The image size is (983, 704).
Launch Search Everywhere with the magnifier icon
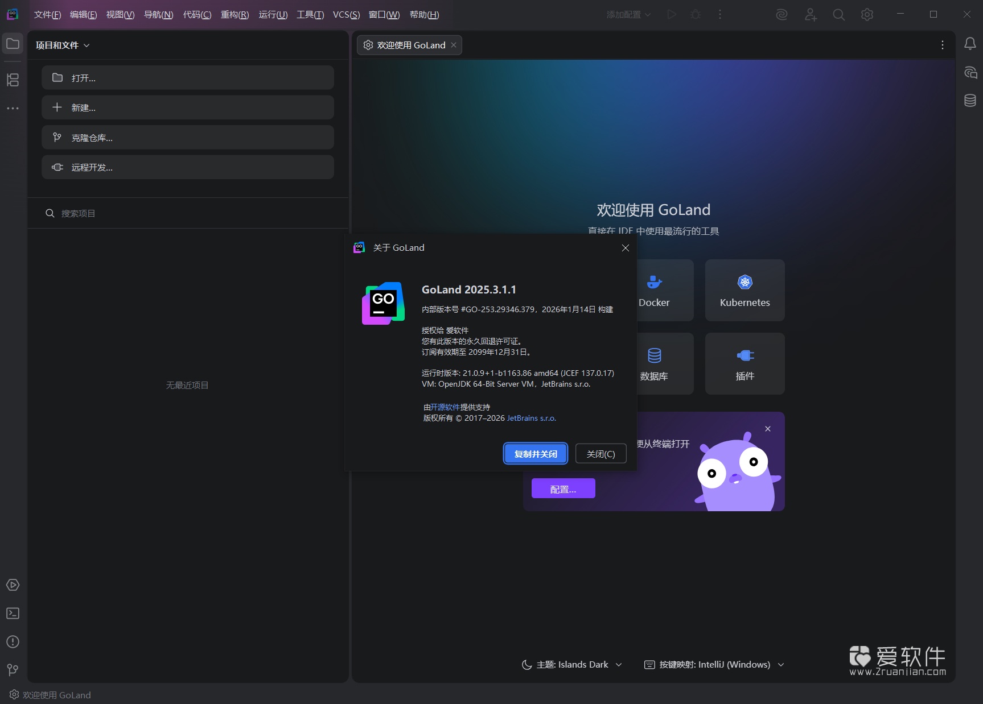[838, 14]
